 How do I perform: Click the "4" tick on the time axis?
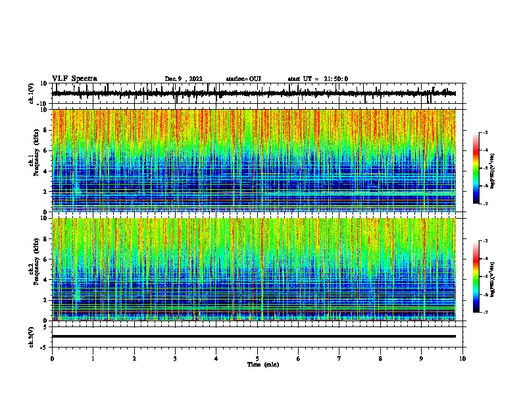click(x=216, y=359)
